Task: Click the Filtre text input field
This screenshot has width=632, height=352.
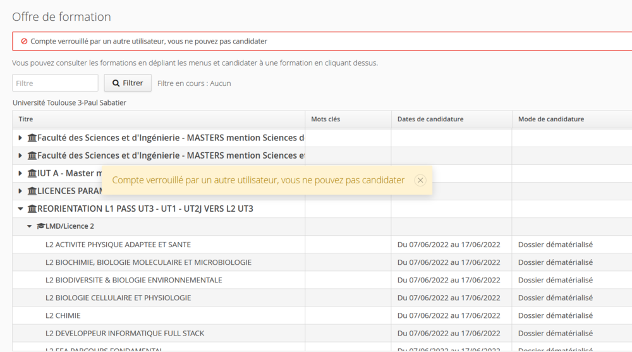Action: pyautogui.click(x=55, y=83)
